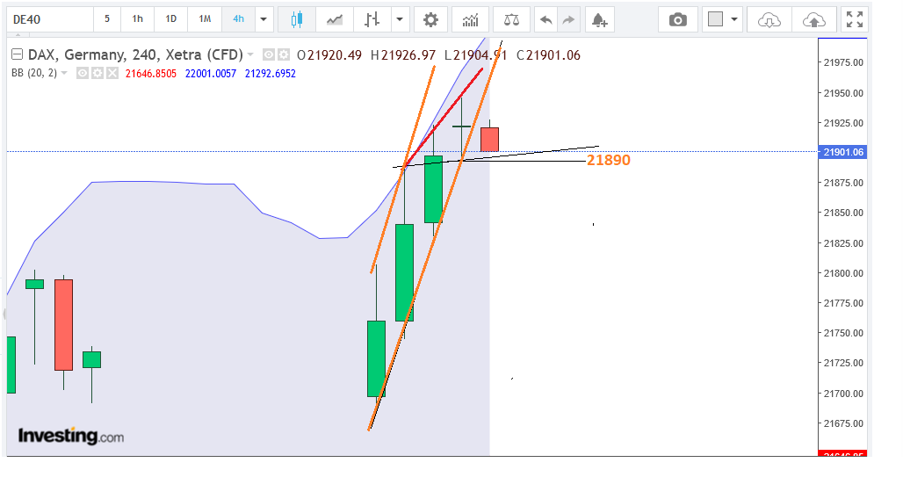Expand the timeframe interval dropdown
The height and width of the screenshot is (477, 903).
(264, 19)
